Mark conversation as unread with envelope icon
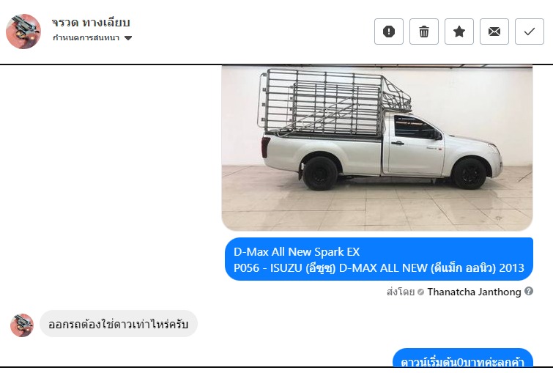The width and height of the screenshot is (553, 373). point(494,32)
